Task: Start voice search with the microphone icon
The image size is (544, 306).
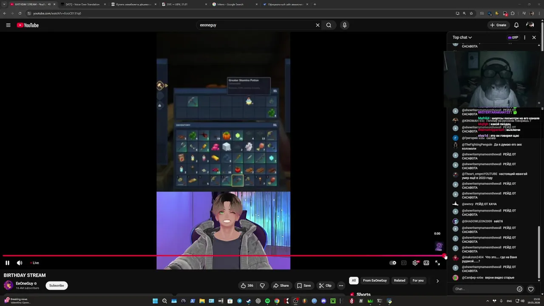Action: (x=345, y=25)
